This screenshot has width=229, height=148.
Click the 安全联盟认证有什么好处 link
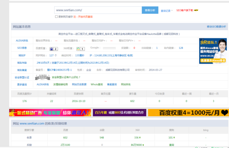pos(66,77)
